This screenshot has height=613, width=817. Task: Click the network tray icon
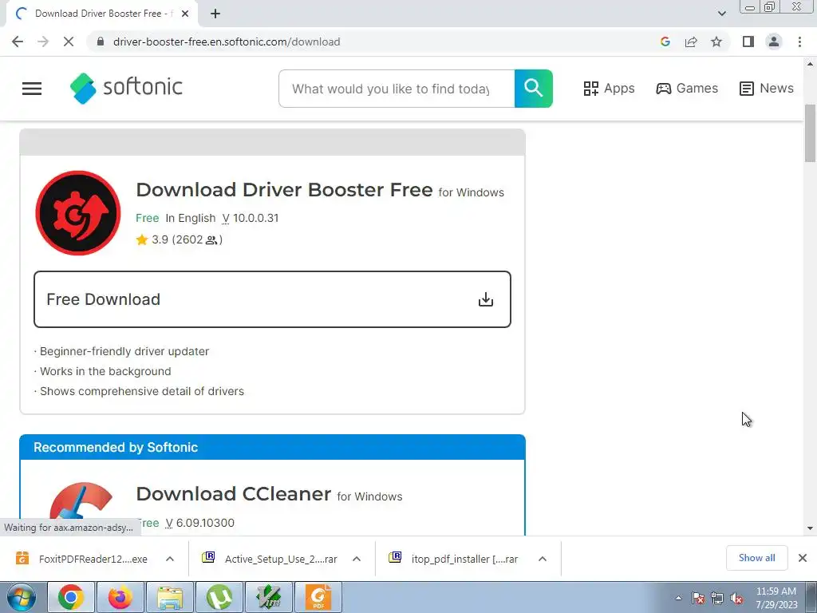click(717, 599)
